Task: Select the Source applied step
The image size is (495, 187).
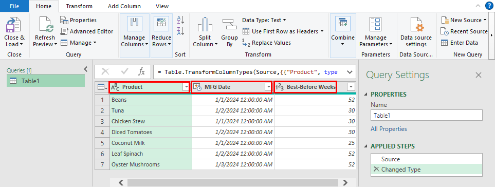Action: click(427, 159)
